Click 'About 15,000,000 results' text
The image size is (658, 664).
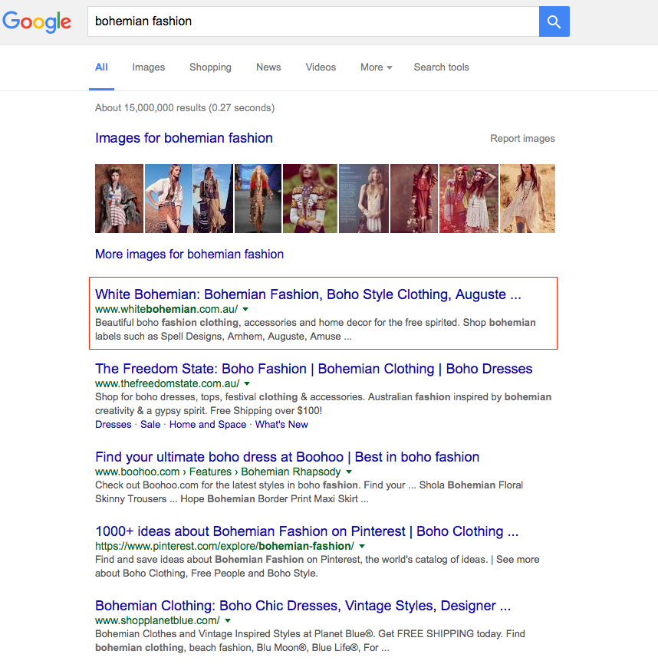(x=185, y=108)
